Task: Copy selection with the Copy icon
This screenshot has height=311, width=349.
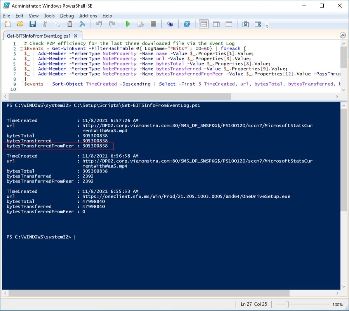Action: [x=58, y=24]
